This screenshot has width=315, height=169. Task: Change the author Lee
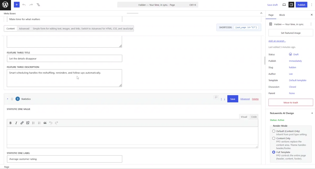point(291,74)
